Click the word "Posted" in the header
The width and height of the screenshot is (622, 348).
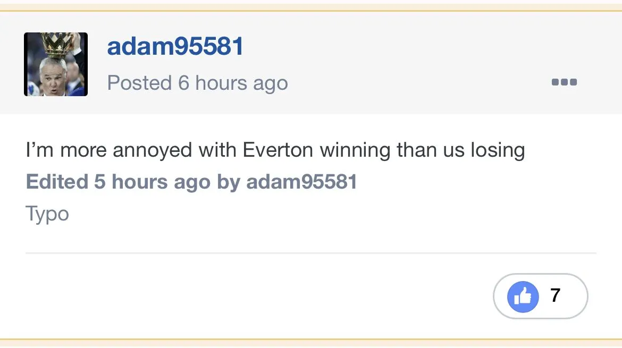139,83
